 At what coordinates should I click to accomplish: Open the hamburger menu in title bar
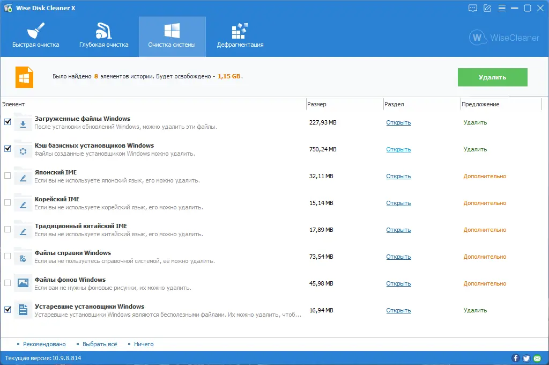coord(502,8)
